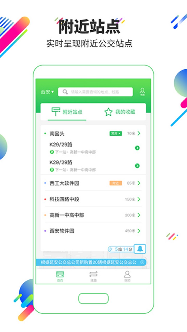Close the blue announcement banner

(x=142, y=262)
